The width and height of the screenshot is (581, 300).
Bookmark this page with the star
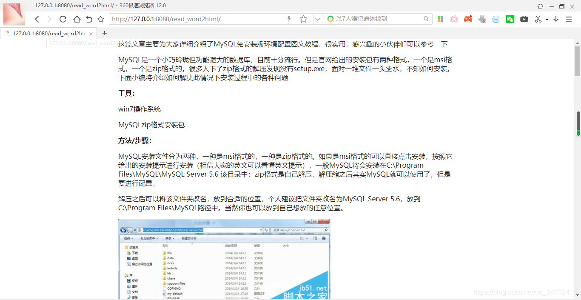(x=303, y=19)
